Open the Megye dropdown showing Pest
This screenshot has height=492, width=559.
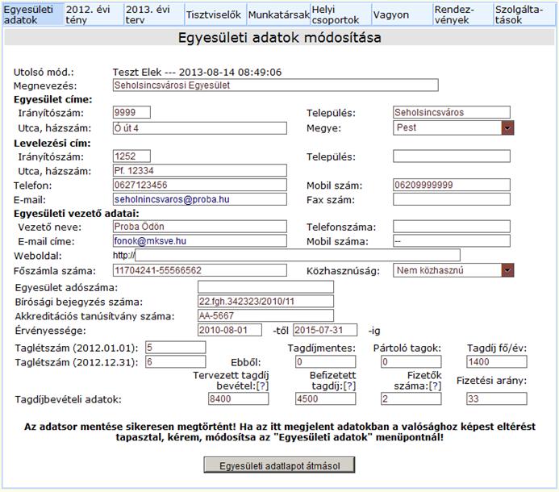453,127
